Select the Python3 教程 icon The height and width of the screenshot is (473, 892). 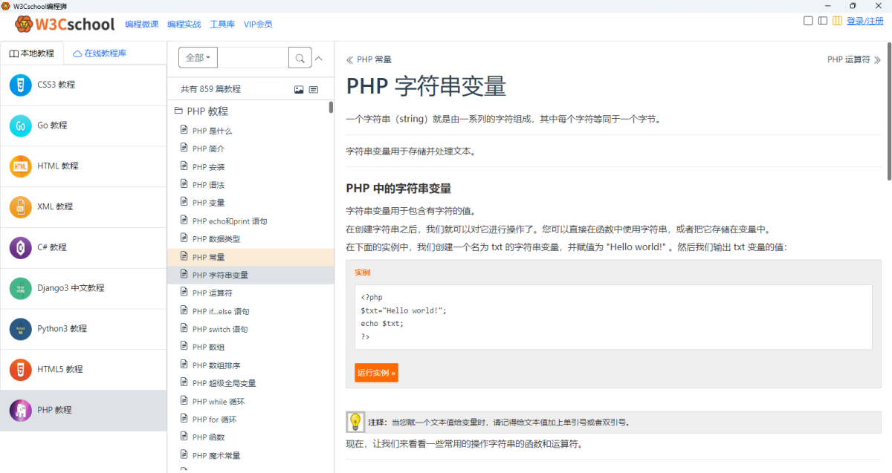click(x=21, y=328)
